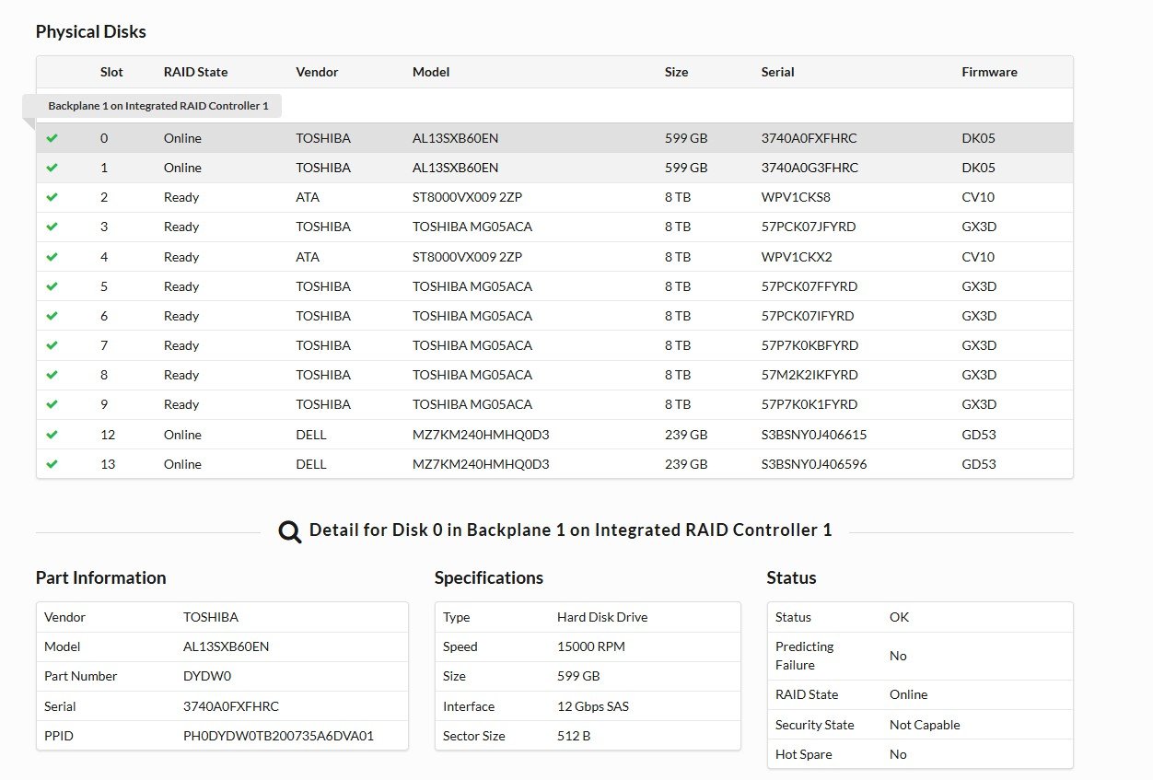Click the PPID value PH0DYDW0TB200735A6DVA01
Screen dimensions: 1153x780
pos(278,736)
